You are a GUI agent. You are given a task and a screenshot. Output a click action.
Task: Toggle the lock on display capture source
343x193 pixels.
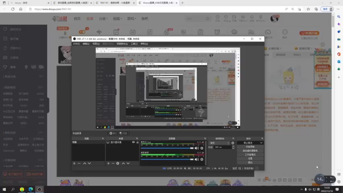coord(137,142)
